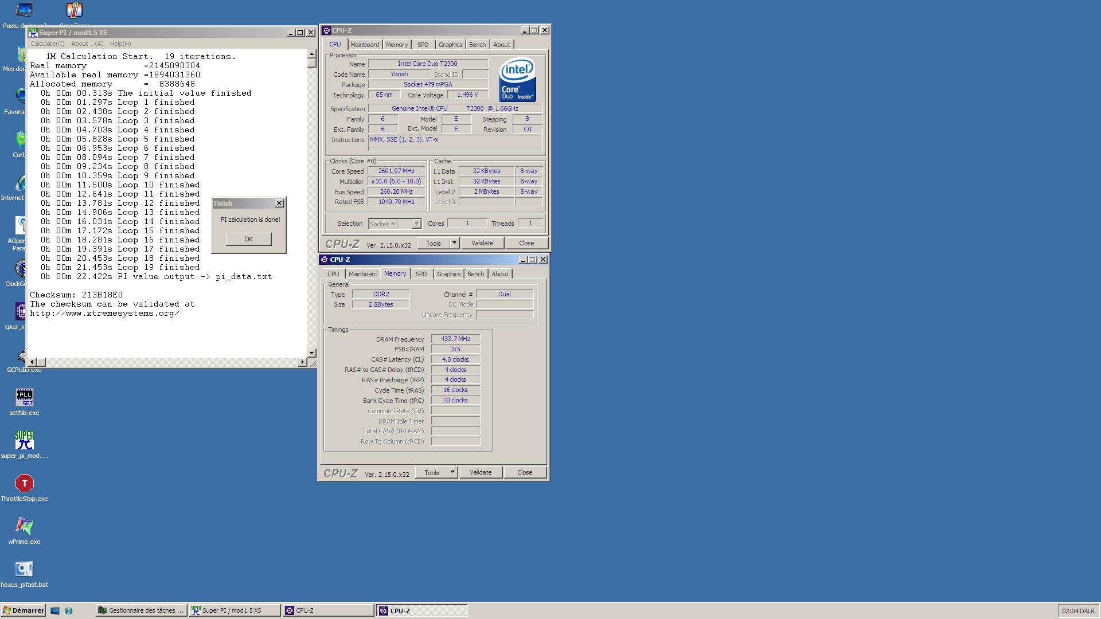Open the Démarrer start menu
1101x619 pixels.
24,611
